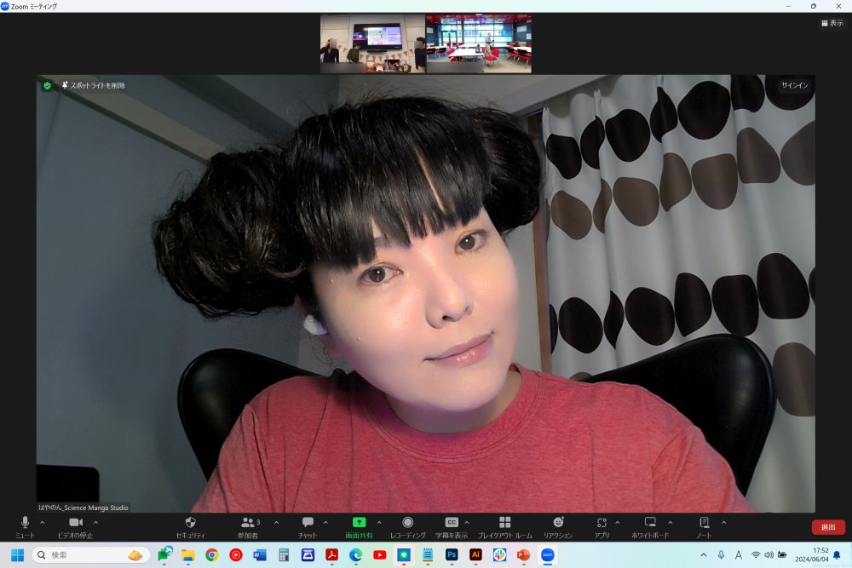Screen dimensions: 852x568
Task: Open the View (表示) menu
Action: click(x=832, y=23)
